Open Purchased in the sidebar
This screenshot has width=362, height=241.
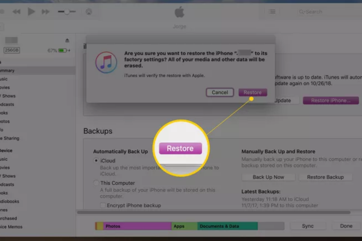(8, 218)
